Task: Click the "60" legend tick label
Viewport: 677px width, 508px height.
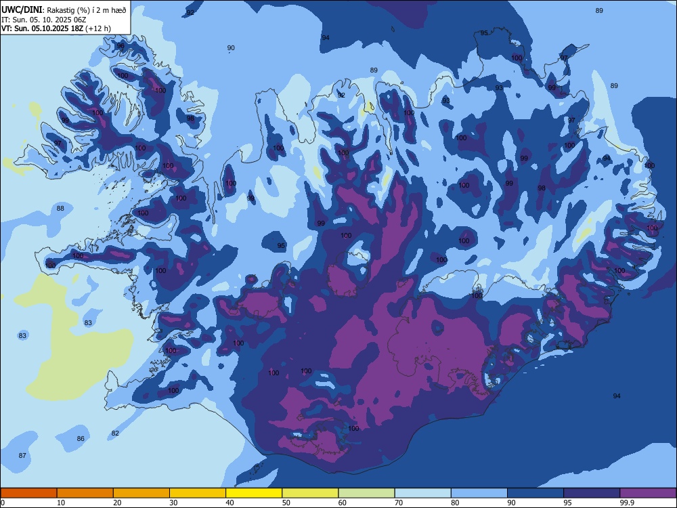Action: coord(343,503)
